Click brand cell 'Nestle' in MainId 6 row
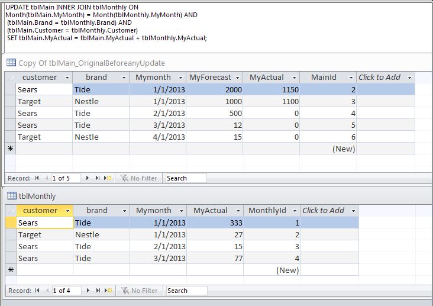Image resolution: width=433 pixels, height=306 pixels. (101, 137)
